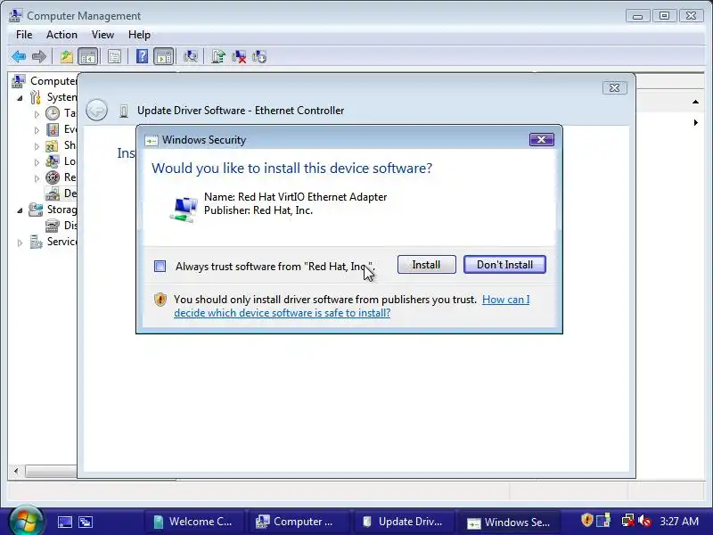Click the Back arrow in Computer Management toolbar
This screenshot has width=713, height=535.
point(19,57)
